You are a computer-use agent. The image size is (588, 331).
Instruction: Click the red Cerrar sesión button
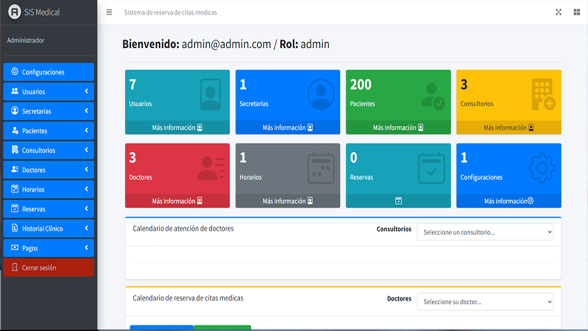49,268
